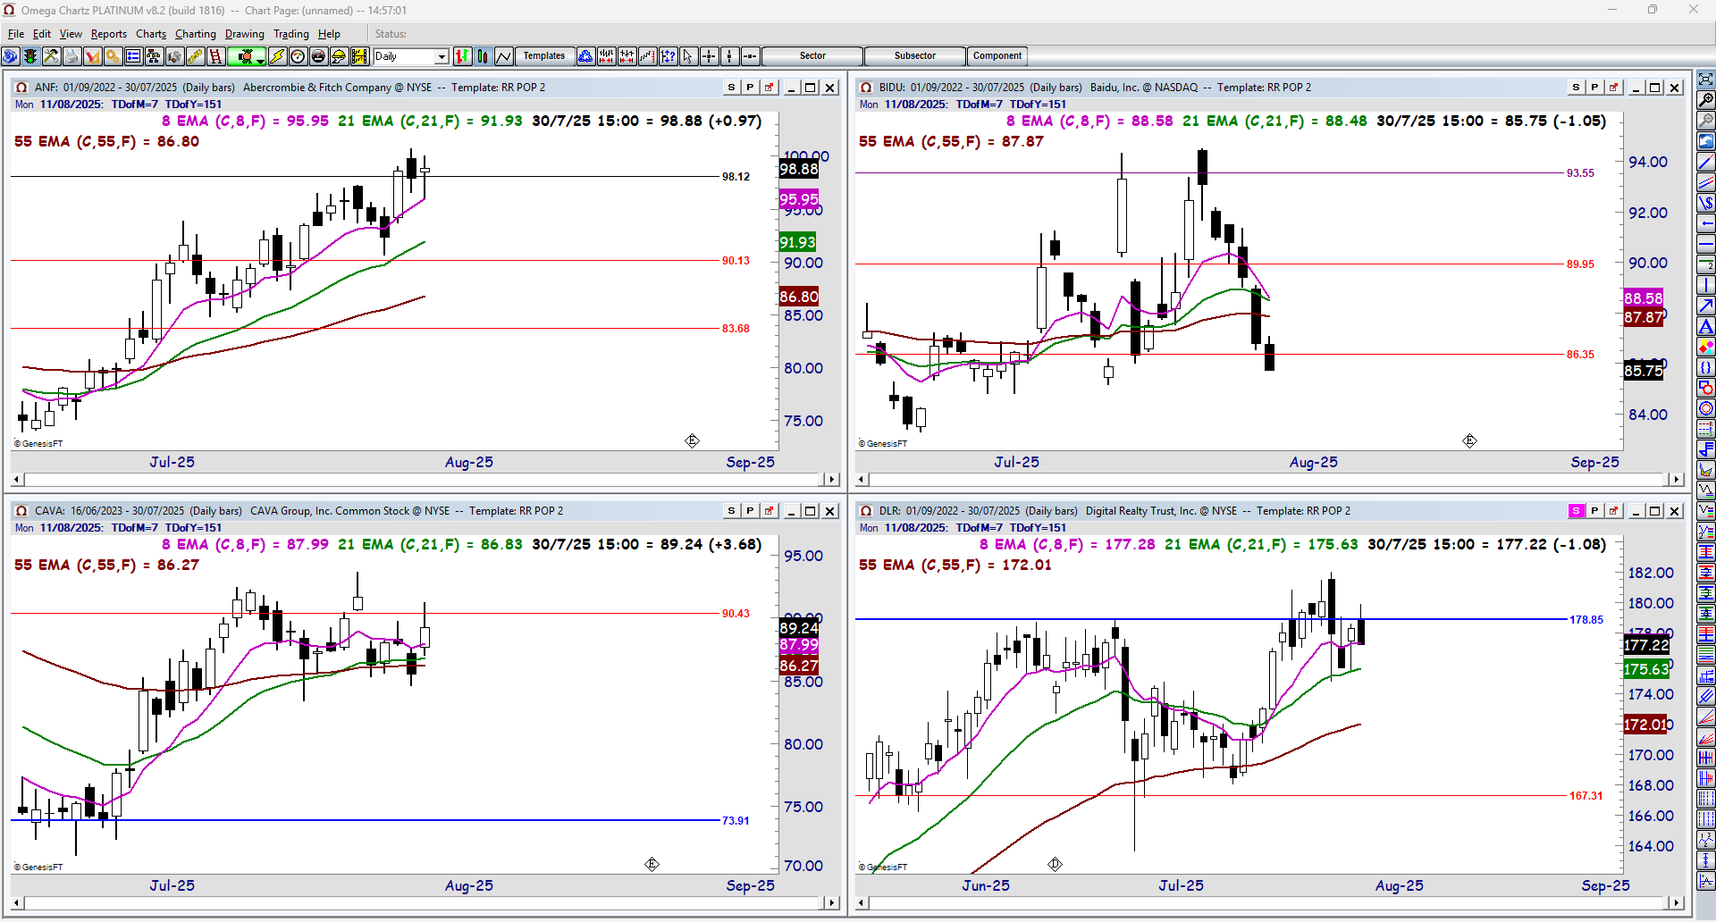The width and height of the screenshot is (1716, 922).
Task: Open the View menu
Action: point(71,34)
